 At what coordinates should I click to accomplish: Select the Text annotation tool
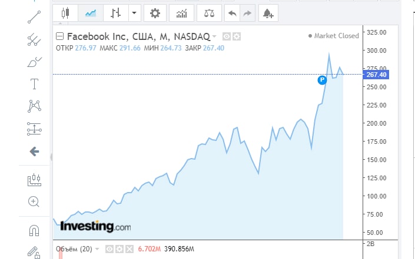pyautogui.click(x=34, y=84)
